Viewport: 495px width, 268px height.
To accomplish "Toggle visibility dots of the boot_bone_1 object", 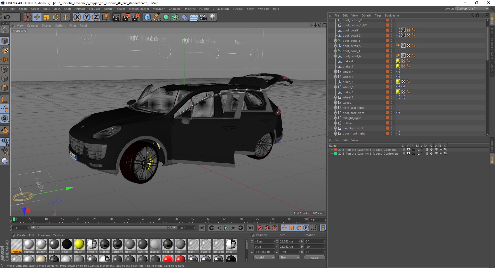I will [391, 51].
